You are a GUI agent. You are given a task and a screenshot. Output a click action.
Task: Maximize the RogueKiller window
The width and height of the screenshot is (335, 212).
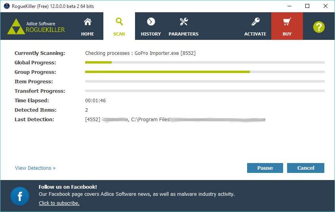(307, 6)
